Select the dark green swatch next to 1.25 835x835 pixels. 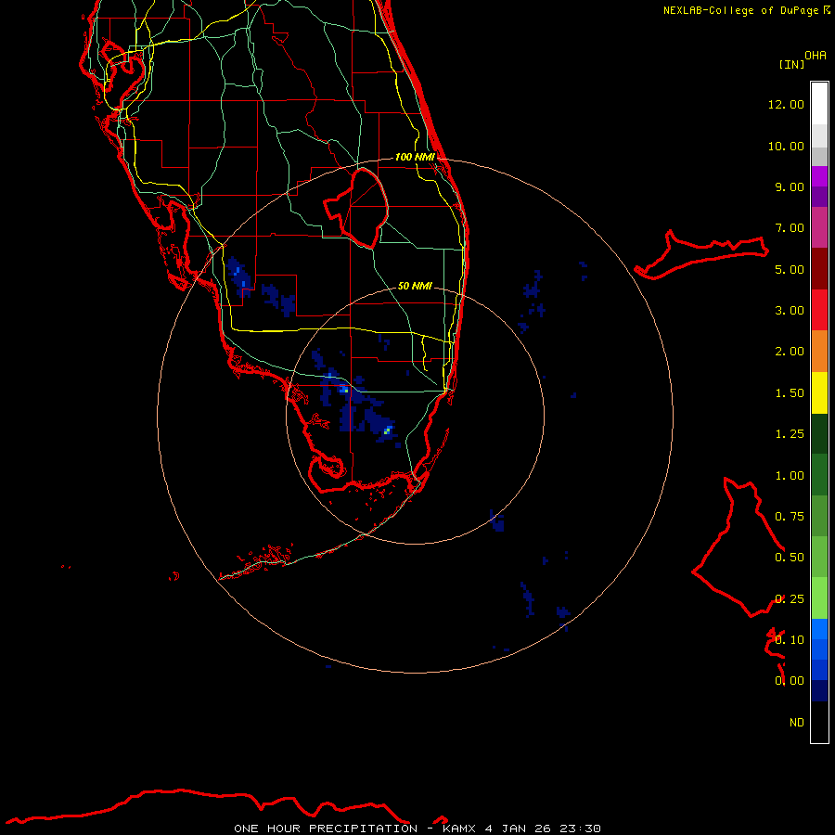click(x=819, y=433)
